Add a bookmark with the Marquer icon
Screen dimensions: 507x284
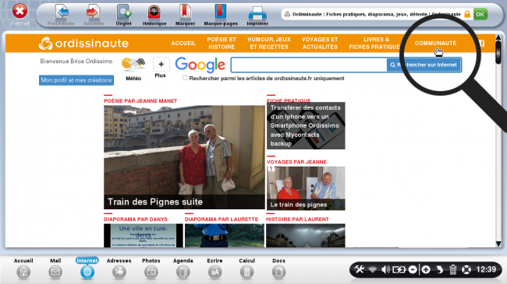click(186, 15)
